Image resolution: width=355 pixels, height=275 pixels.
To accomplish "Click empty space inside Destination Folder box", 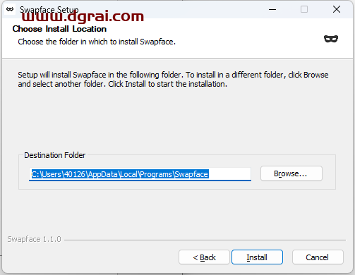I will pos(177,185).
